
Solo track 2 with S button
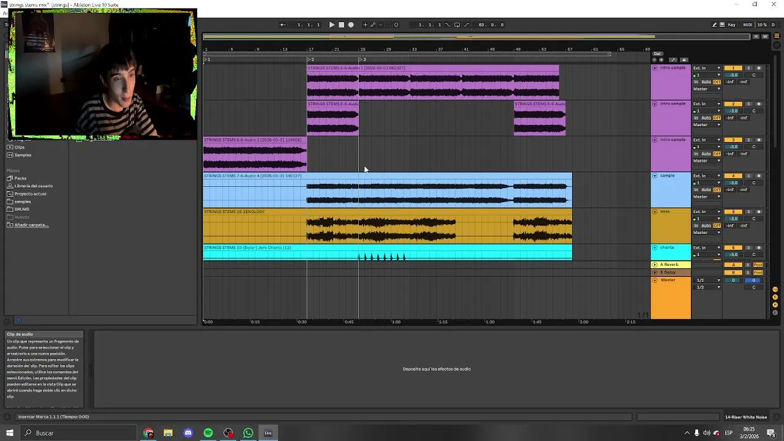748,104
